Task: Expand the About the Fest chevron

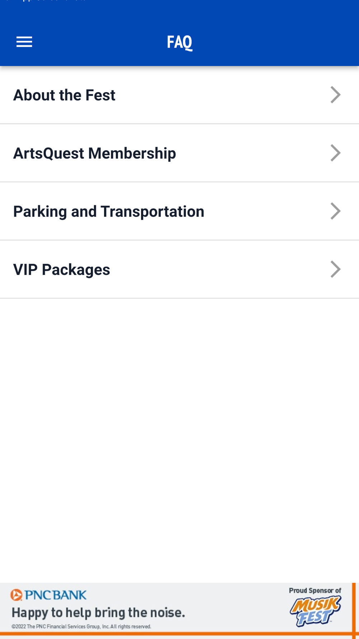Action: coord(335,95)
